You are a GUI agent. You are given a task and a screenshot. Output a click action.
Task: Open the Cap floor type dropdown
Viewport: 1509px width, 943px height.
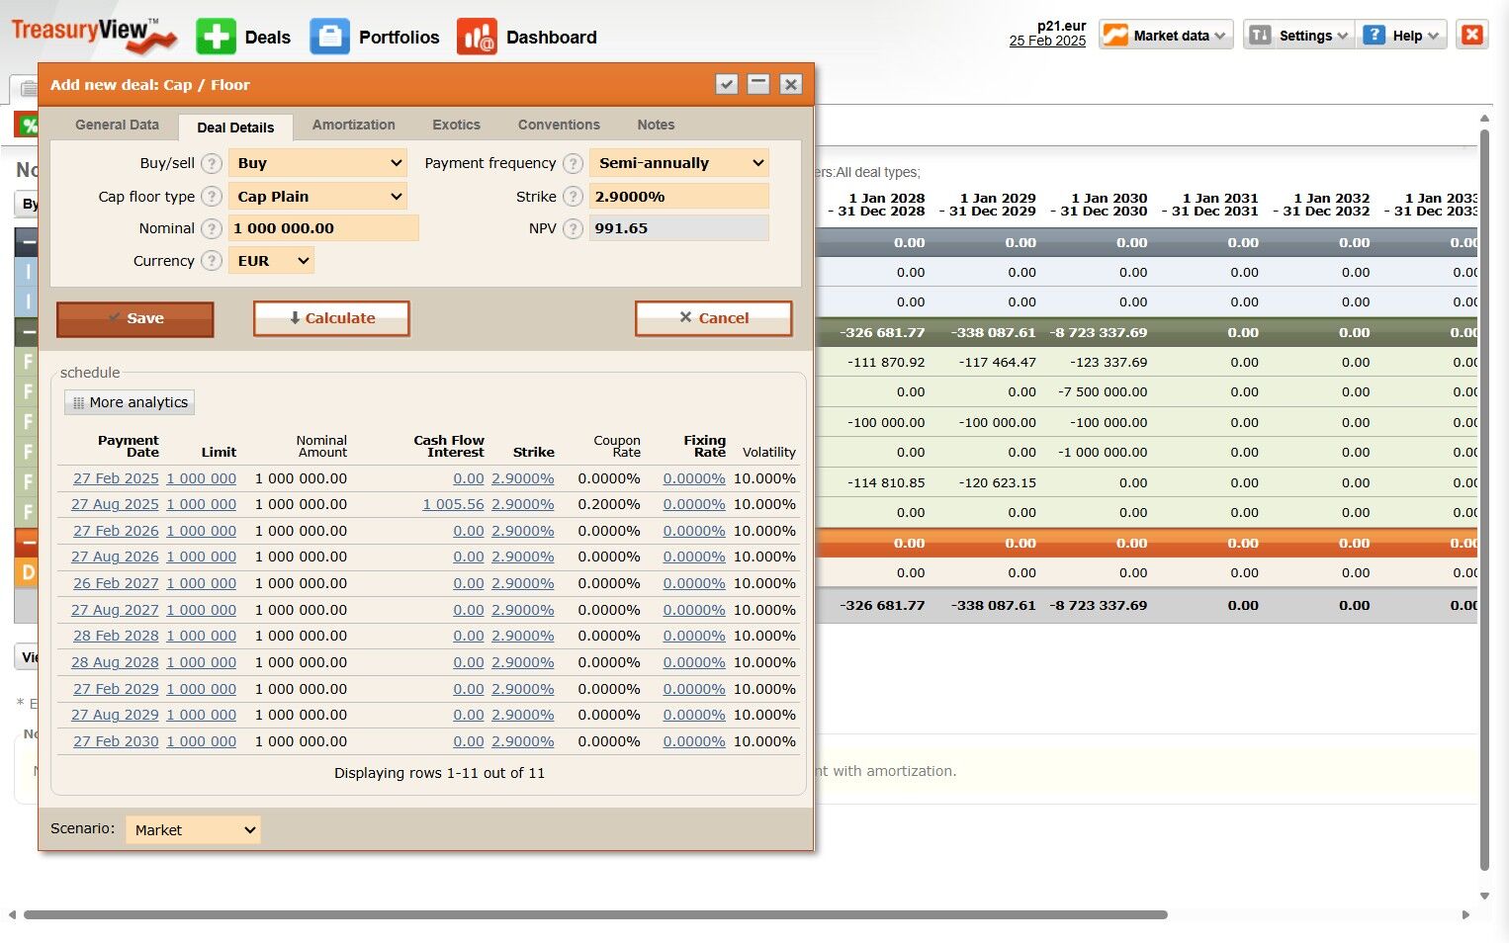pos(318,197)
